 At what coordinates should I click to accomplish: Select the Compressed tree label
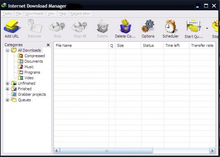35,56
